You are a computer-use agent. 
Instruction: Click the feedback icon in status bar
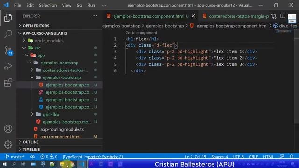(282, 157)
